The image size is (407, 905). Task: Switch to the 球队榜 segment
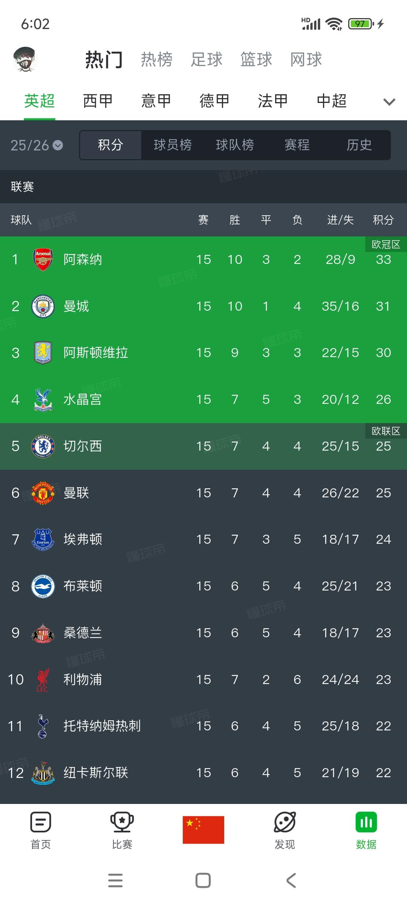235,145
